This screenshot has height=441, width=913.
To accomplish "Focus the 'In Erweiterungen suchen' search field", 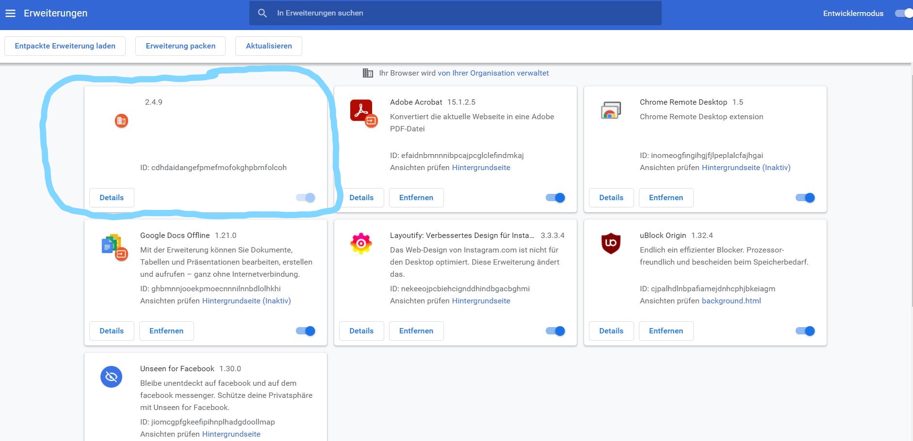I will click(x=456, y=13).
